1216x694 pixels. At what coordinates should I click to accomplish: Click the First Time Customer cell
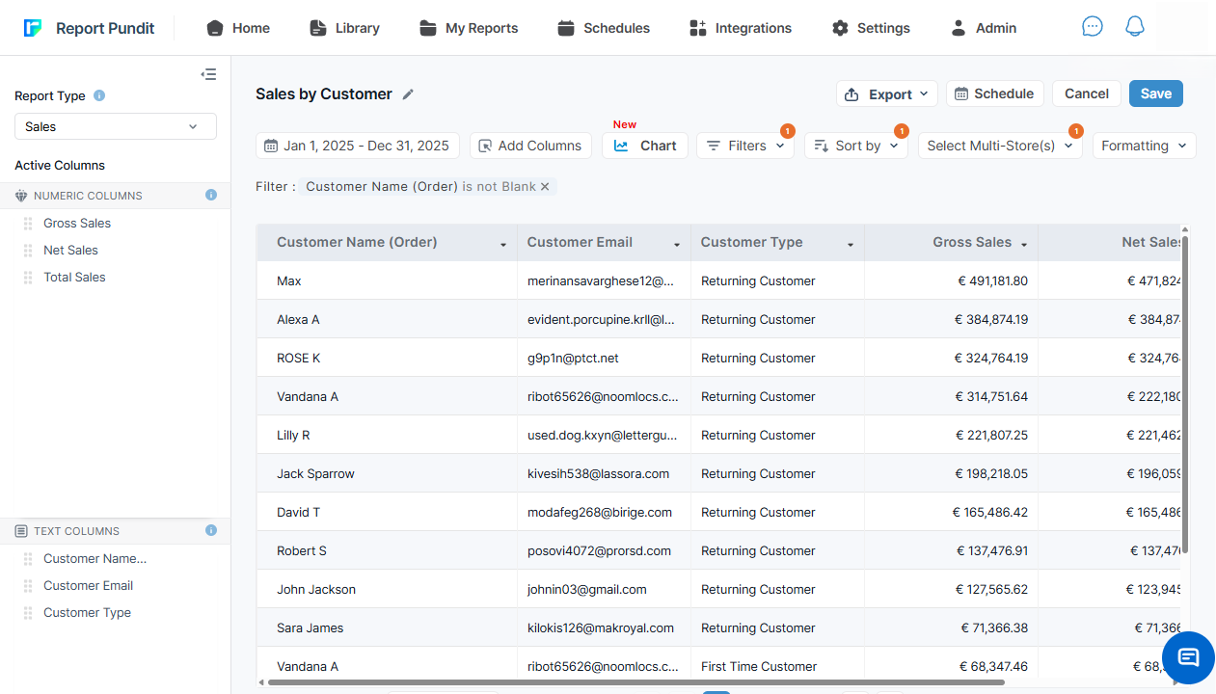777,666
